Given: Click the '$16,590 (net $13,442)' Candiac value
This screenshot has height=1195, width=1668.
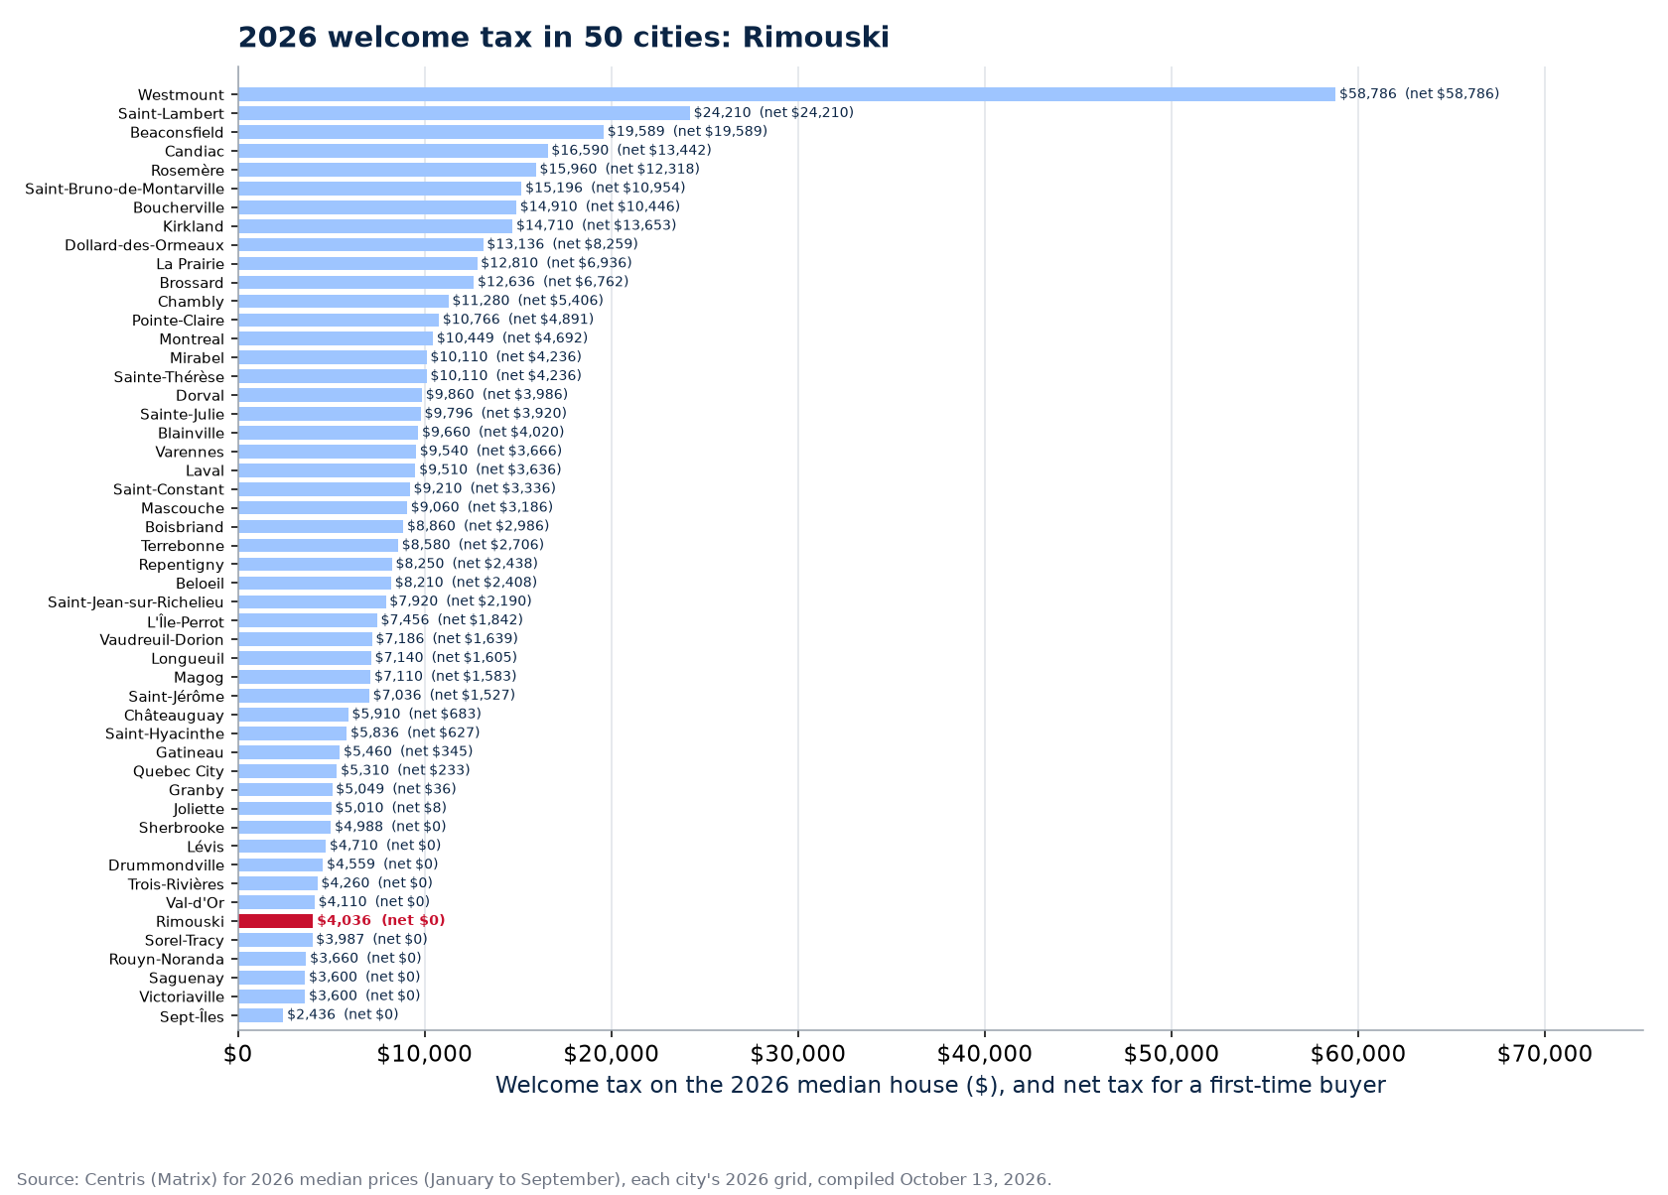Looking at the screenshot, I should click(x=631, y=151).
